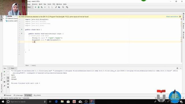Expand the External Libraries node

pyautogui.click(x=4, y=18)
